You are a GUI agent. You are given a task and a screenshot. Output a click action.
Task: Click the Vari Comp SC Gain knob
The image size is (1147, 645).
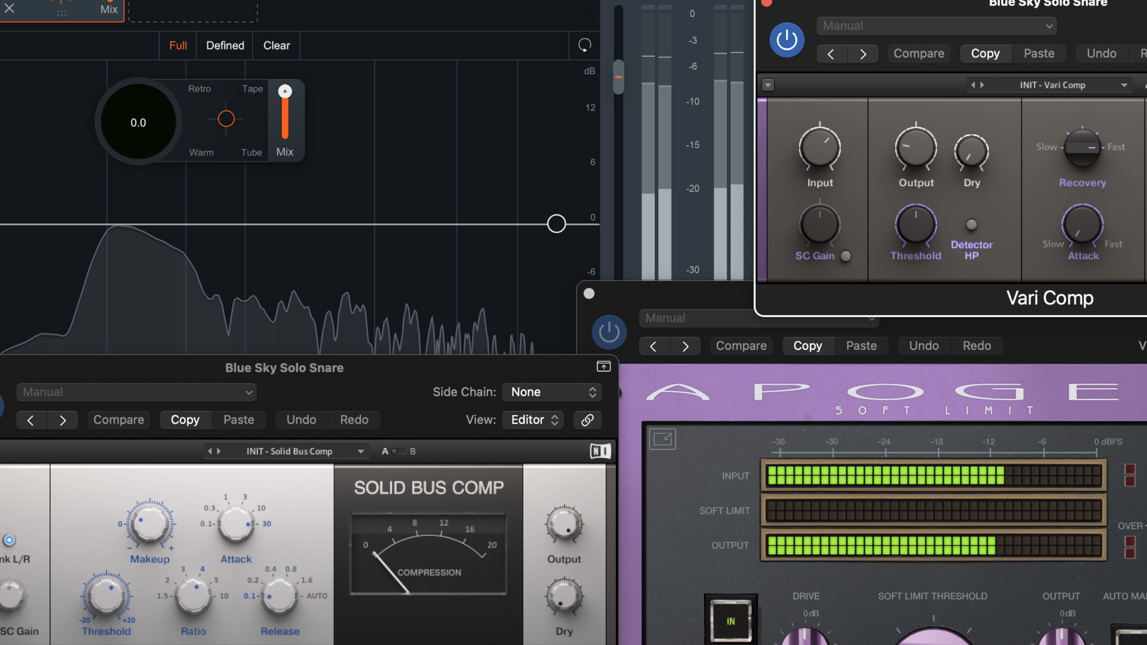click(x=820, y=225)
